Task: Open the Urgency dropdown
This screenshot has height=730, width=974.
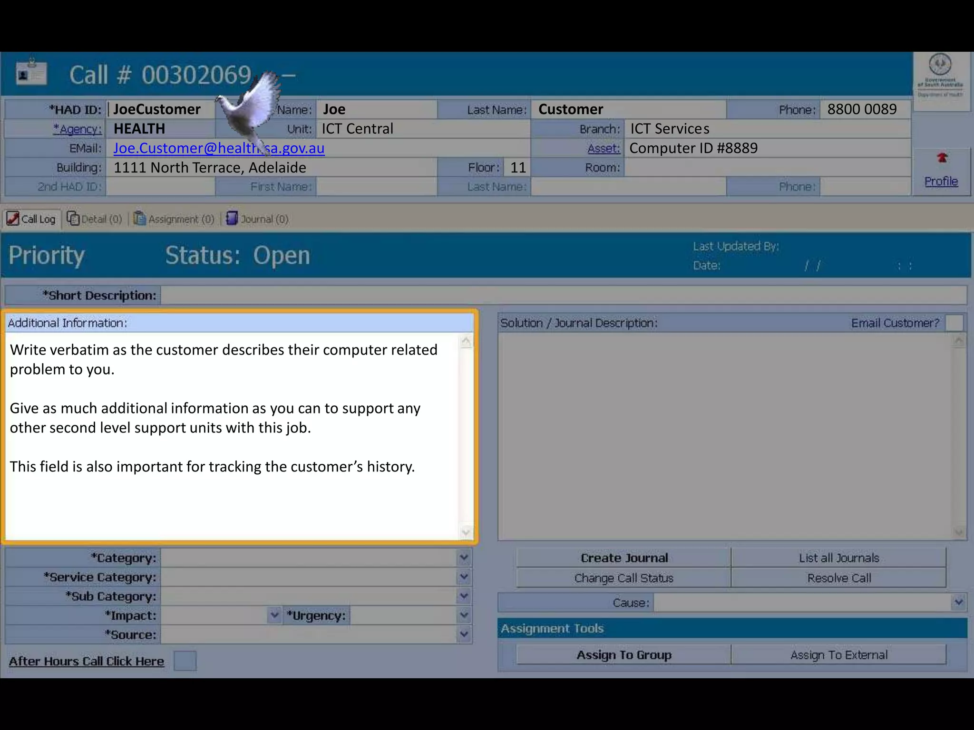Action: coord(464,615)
